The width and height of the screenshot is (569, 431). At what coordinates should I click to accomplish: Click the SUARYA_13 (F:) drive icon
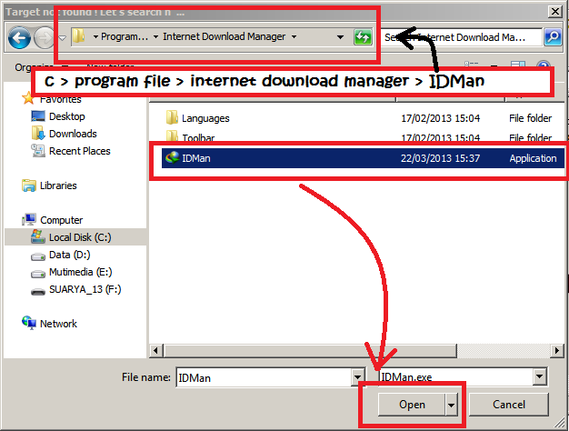pyautogui.click(x=38, y=291)
